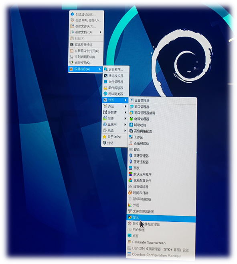Choose 在此打开终端 from the context menu
The width and height of the screenshot is (237, 264).
pos(86,45)
